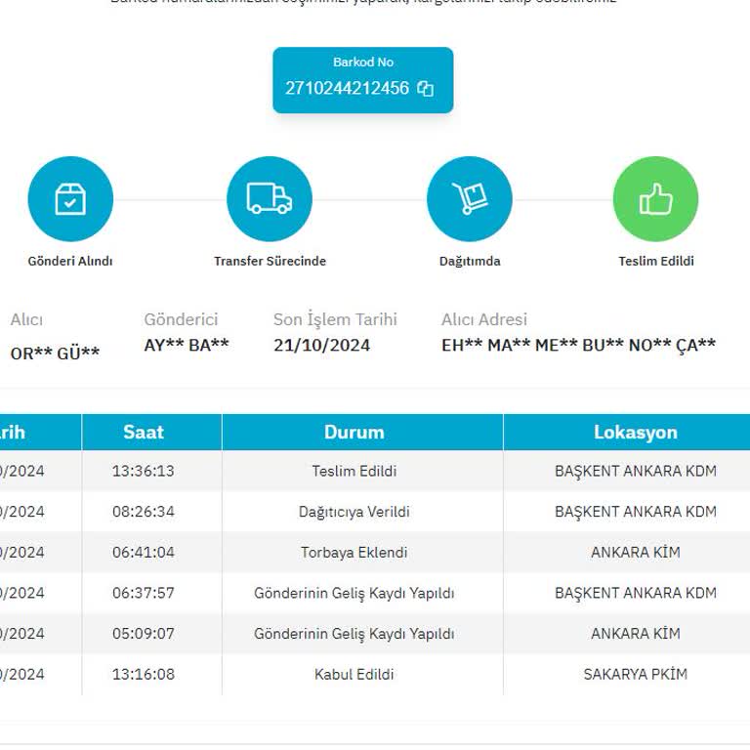The image size is (750, 750).
Task: Click the time 13:16:08
Action: point(144,675)
